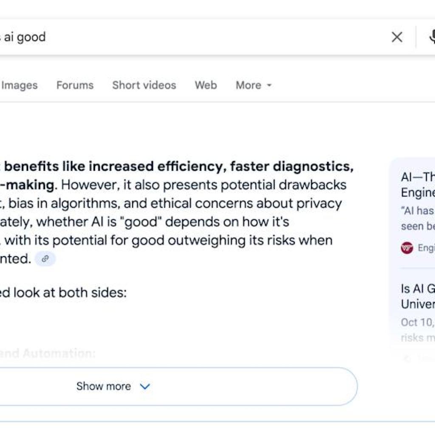Open the Engineering article starting with AI
435x435 pixels.
418,185
